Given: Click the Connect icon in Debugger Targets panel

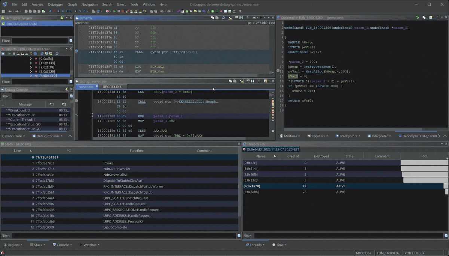Looking at the screenshot, I should pyautogui.click(x=62, y=18).
